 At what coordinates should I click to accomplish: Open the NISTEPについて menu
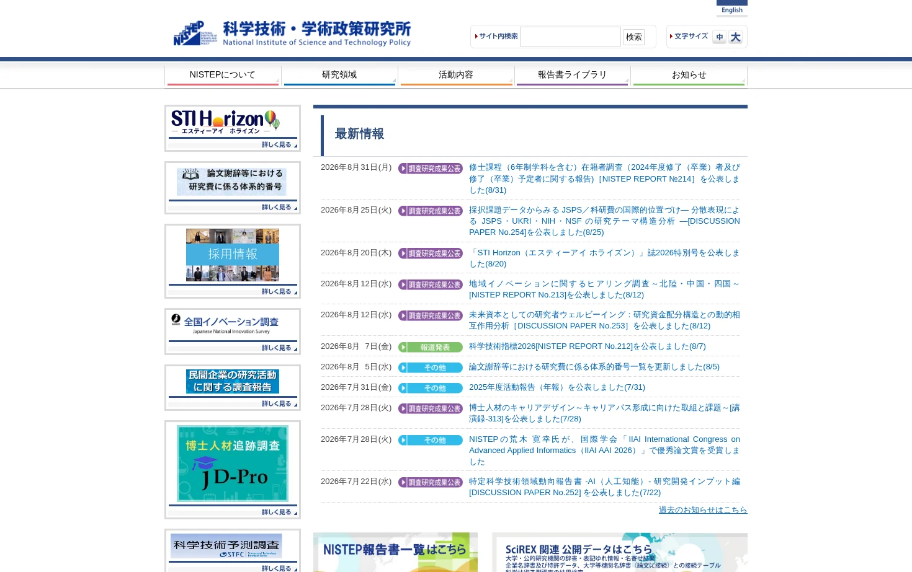[223, 75]
